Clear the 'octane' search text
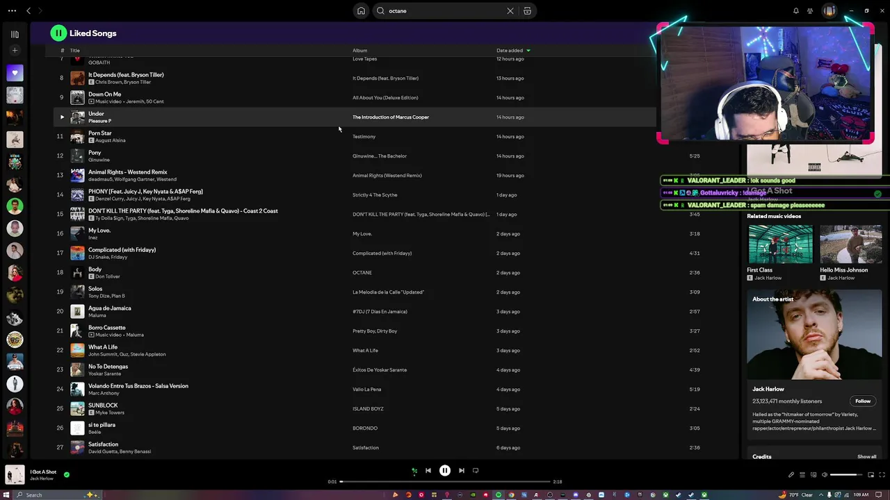The height and width of the screenshot is (500, 890). pos(510,11)
